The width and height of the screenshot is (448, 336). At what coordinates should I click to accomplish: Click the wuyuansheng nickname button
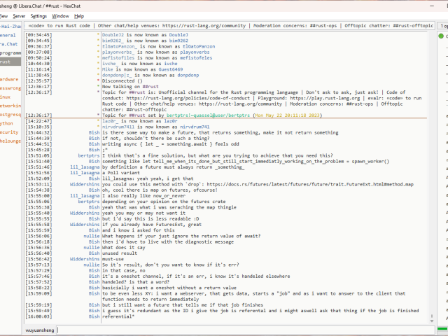(x=29, y=328)
